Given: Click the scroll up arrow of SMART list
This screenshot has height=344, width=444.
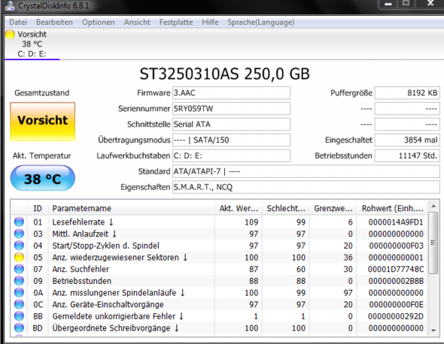Looking at the screenshot, I should (x=433, y=206).
